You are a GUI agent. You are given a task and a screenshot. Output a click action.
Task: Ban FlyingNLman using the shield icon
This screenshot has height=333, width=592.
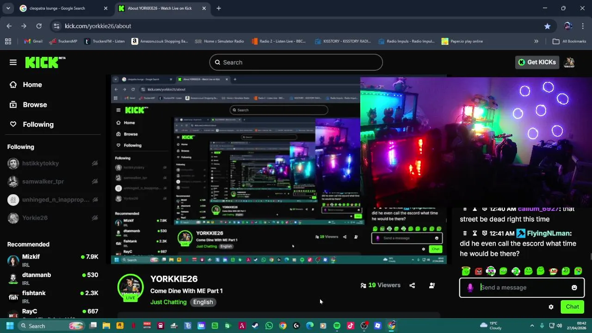tap(484, 234)
